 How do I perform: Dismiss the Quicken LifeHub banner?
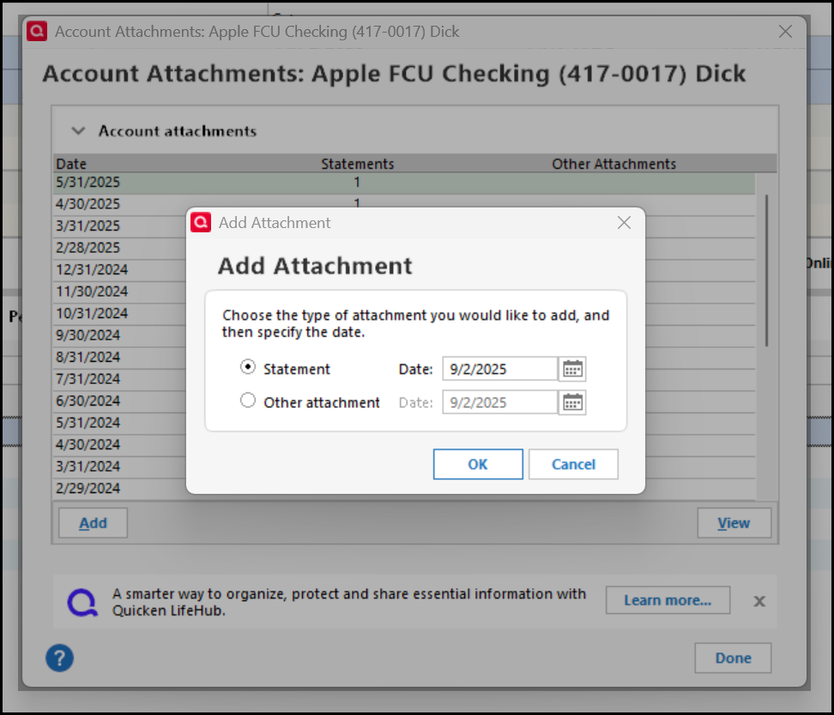coord(759,601)
